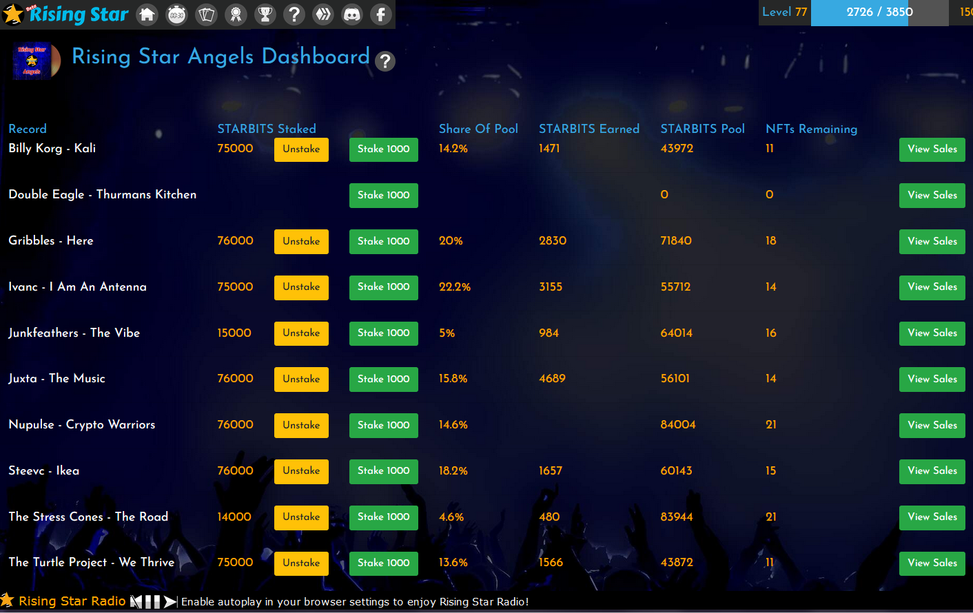Select the "Billy Korg - Kali" record name
The image size is (973, 613).
coord(52,149)
